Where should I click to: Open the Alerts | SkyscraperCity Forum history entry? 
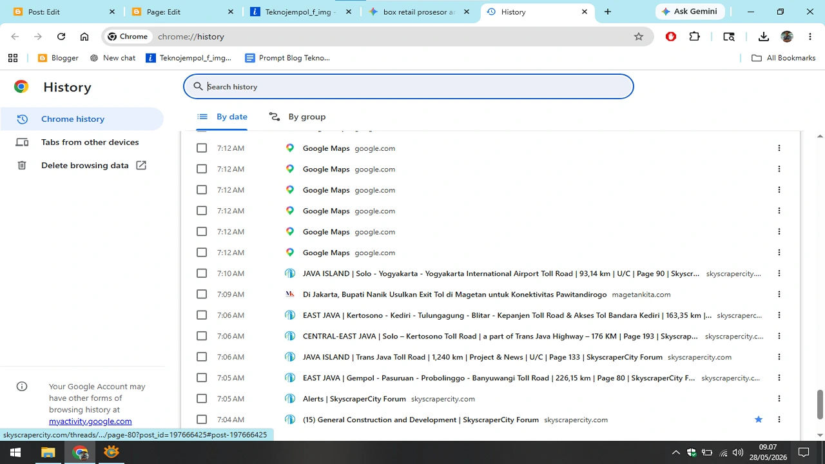(x=354, y=399)
